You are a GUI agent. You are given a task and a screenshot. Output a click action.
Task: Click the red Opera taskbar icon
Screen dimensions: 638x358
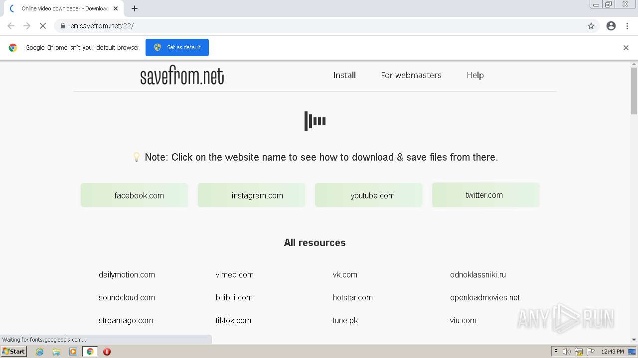pyautogui.click(x=107, y=352)
